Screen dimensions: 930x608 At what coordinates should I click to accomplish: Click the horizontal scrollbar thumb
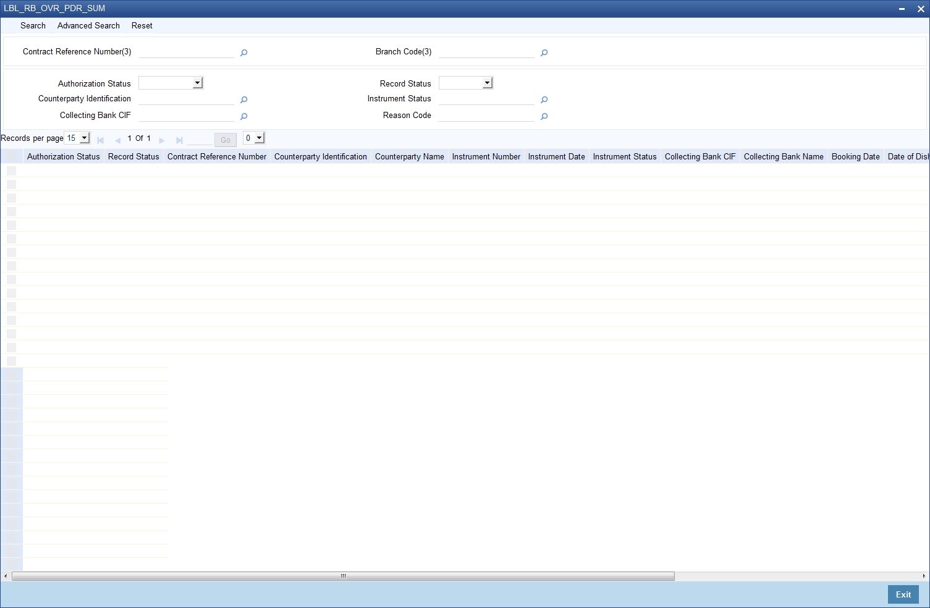[x=343, y=576]
